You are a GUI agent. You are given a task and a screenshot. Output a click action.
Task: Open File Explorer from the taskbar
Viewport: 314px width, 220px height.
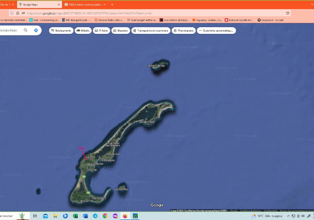click(55, 216)
